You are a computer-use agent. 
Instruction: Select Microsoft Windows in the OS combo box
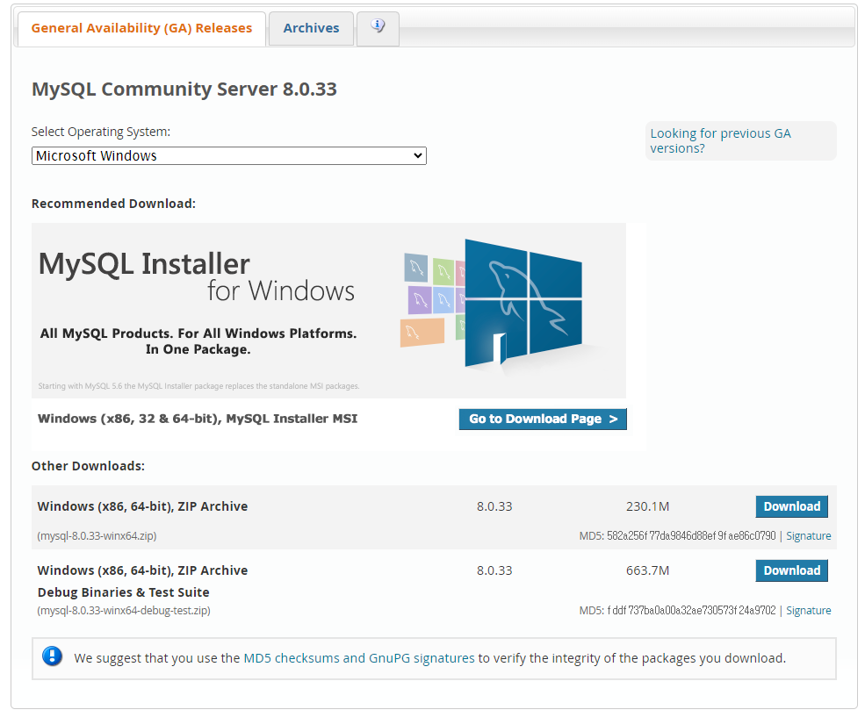pos(228,155)
